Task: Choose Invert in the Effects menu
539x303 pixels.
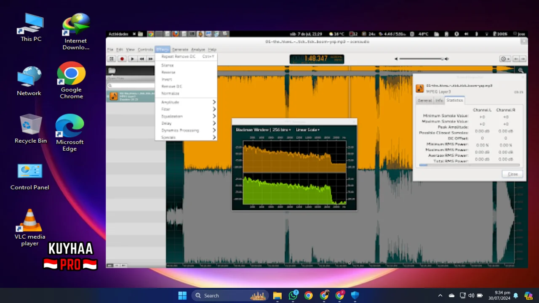Action: pyautogui.click(x=186, y=80)
